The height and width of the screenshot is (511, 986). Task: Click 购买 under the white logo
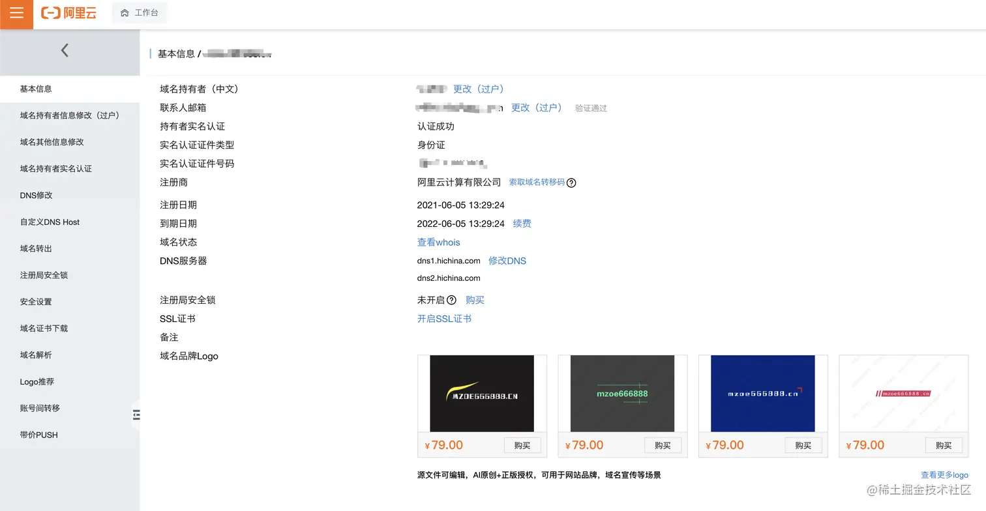tap(944, 445)
